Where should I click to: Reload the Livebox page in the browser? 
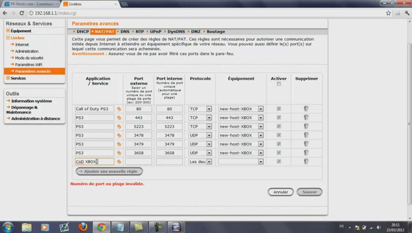click(22, 13)
